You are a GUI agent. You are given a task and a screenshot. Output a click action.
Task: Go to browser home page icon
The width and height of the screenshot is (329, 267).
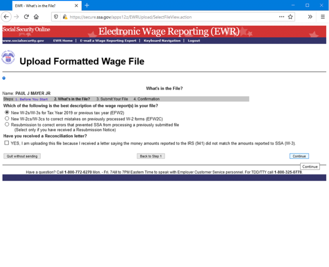point(36,17)
